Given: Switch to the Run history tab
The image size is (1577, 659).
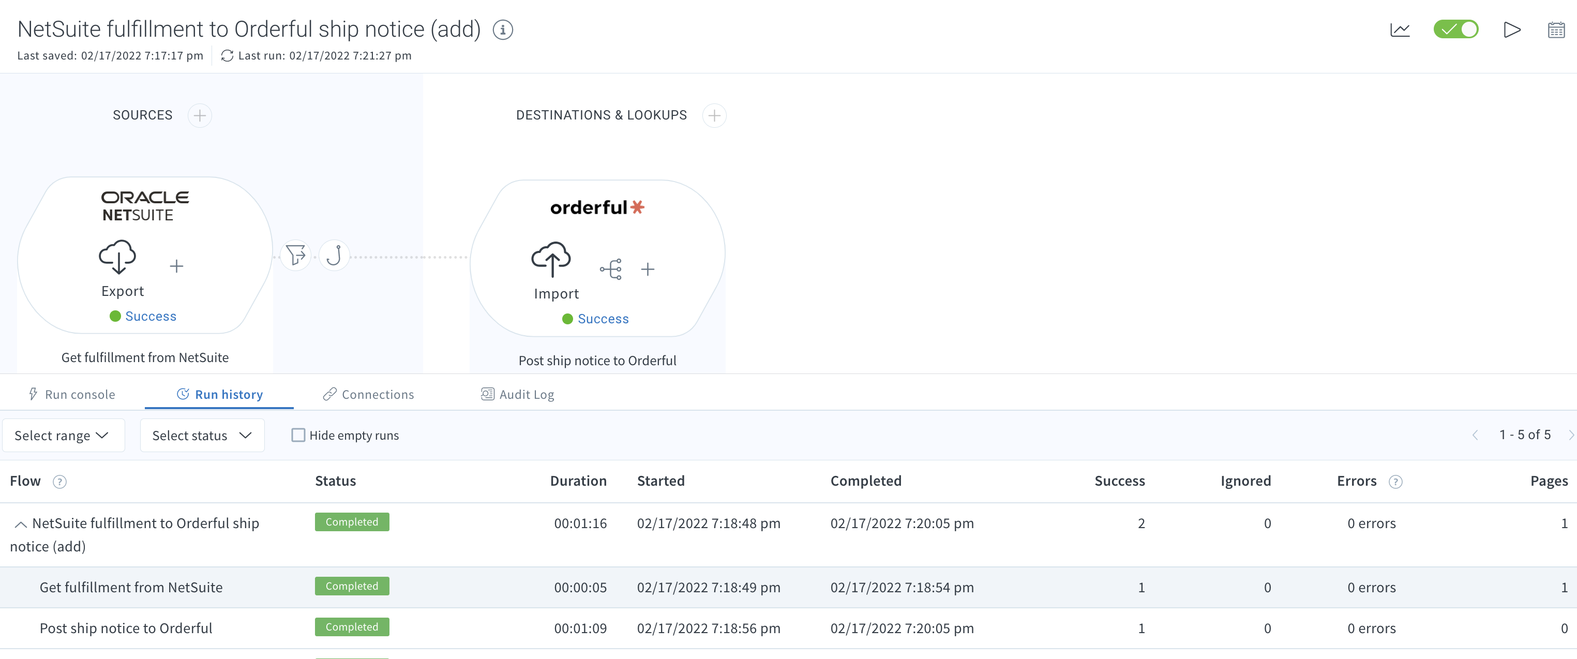Looking at the screenshot, I should tap(220, 395).
